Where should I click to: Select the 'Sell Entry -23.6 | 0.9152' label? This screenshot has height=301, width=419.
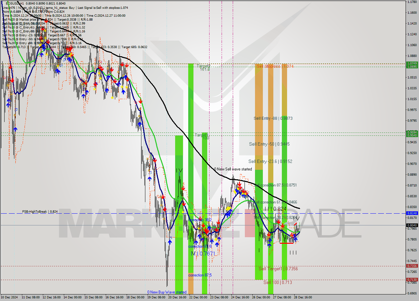point(270,161)
